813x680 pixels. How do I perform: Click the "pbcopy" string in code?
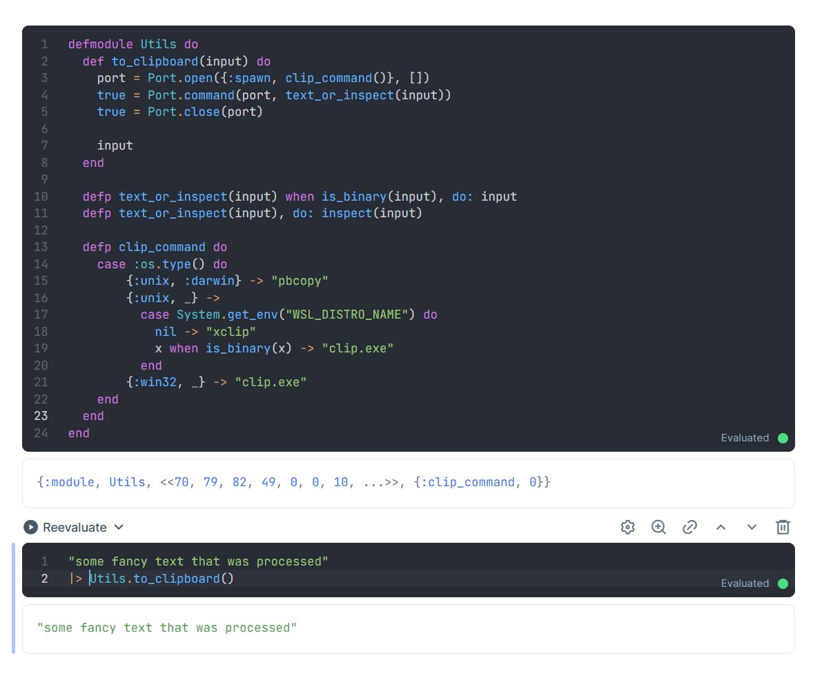click(x=300, y=281)
